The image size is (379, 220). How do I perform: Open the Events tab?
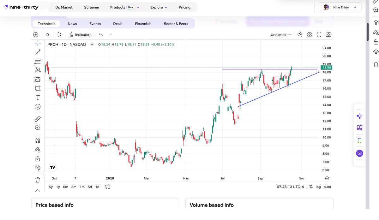point(95,24)
